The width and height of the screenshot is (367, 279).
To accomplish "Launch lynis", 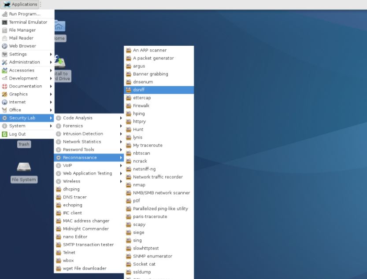I will click(x=159, y=137).
